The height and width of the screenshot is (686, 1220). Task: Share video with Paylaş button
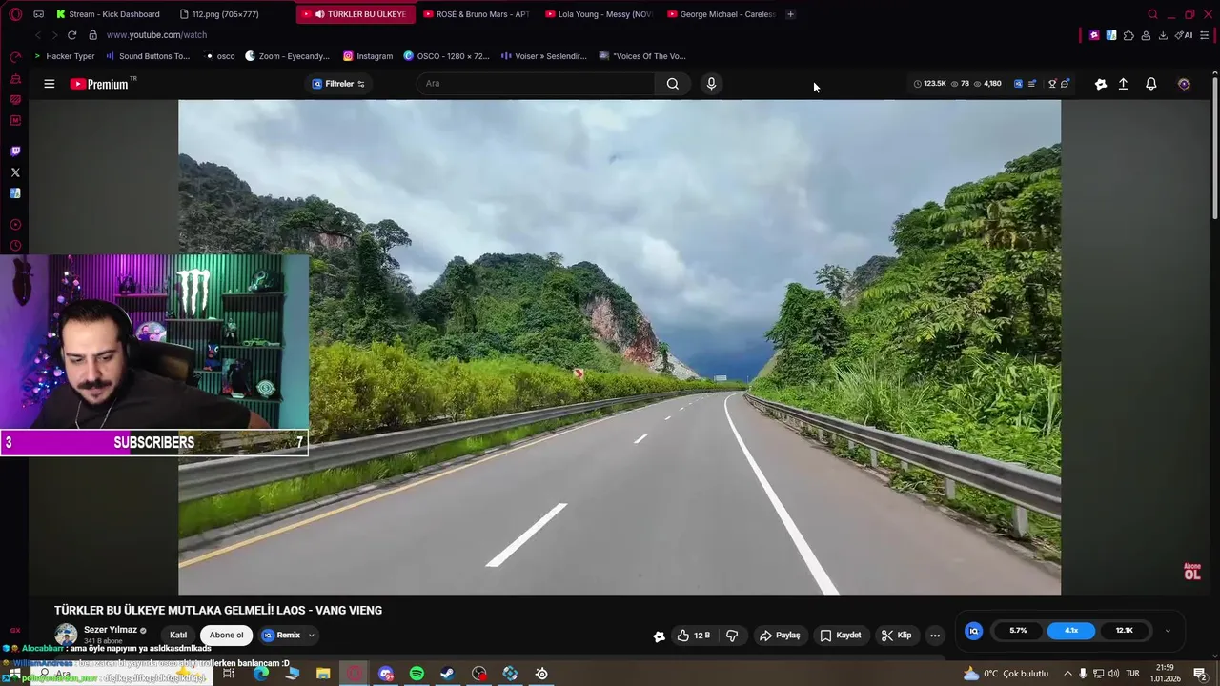pos(780,636)
